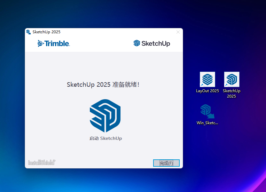Click the large SketchUp launch logo
The width and height of the screenshot is (266, 192).
tap(105, 116)
